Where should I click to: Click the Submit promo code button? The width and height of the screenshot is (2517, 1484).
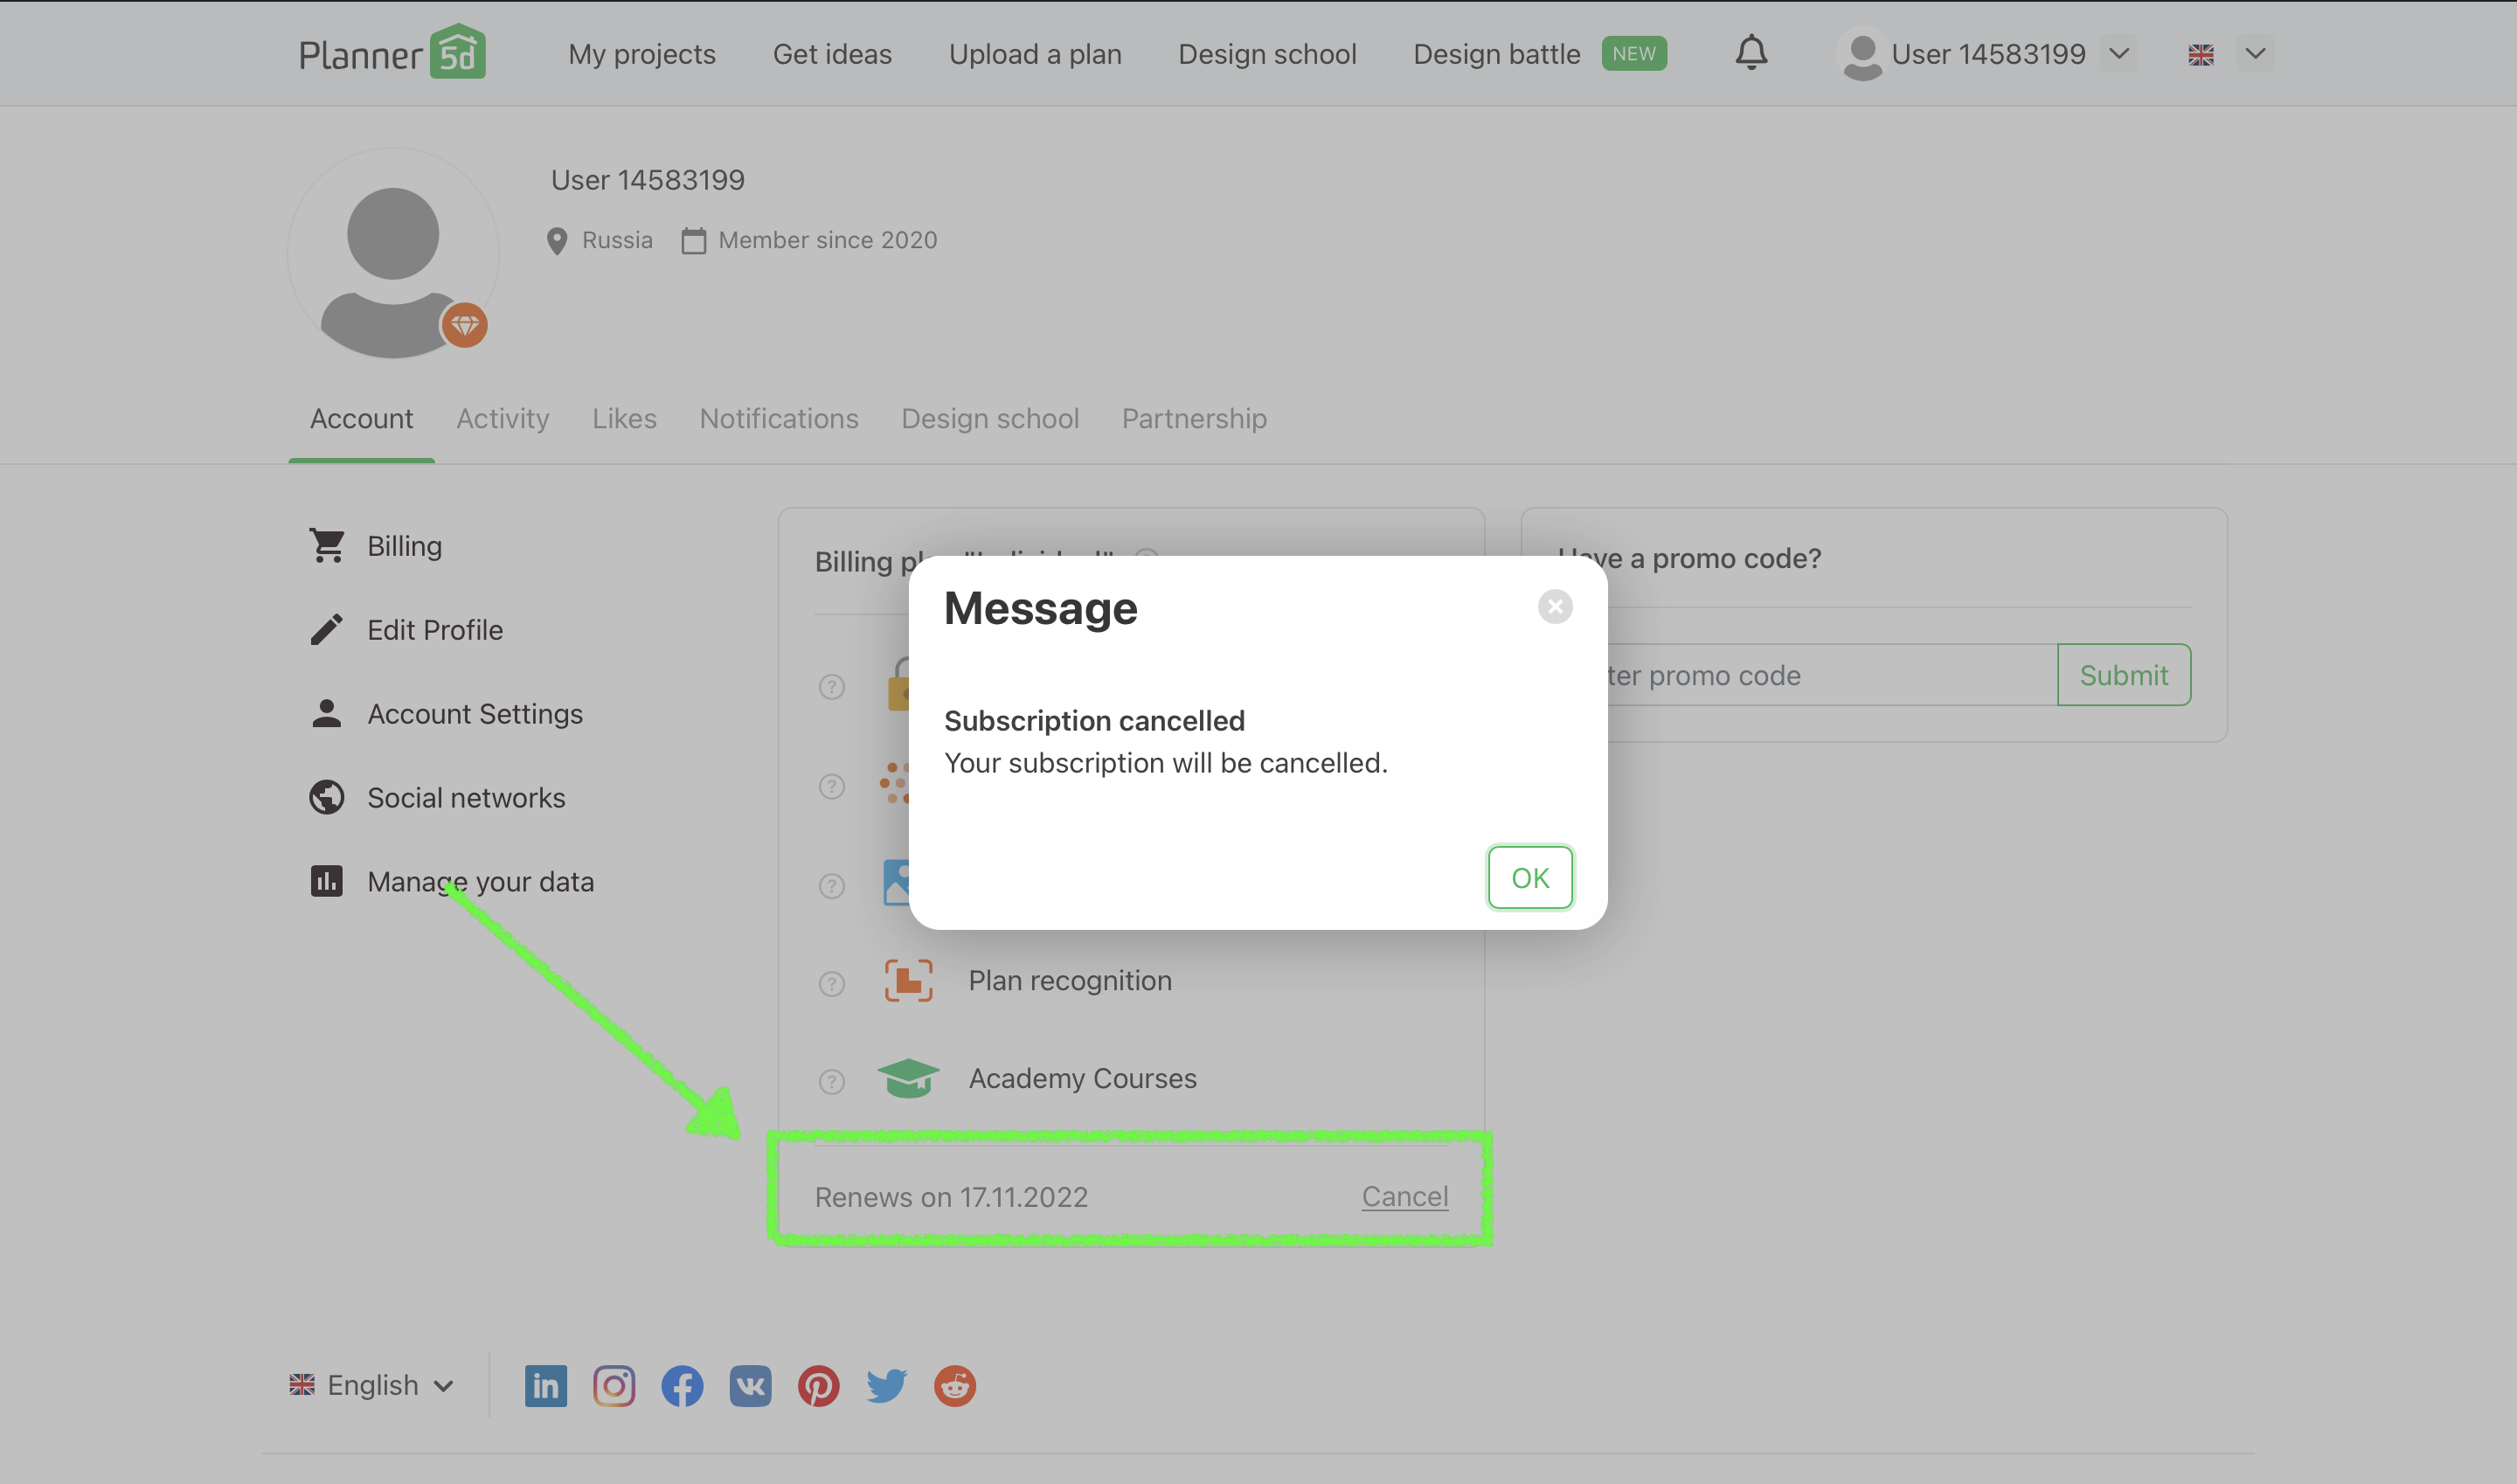[2123, 675]
